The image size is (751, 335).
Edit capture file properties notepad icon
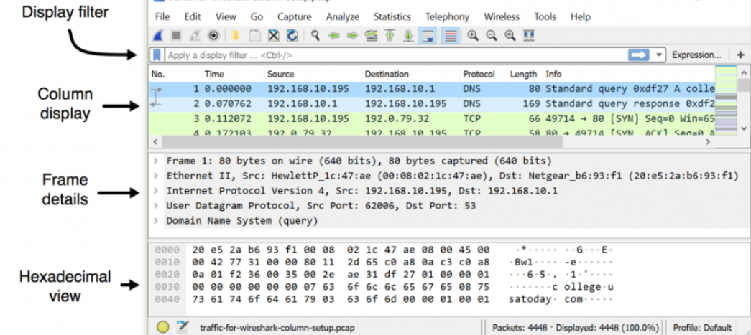[x=182, y=327]
